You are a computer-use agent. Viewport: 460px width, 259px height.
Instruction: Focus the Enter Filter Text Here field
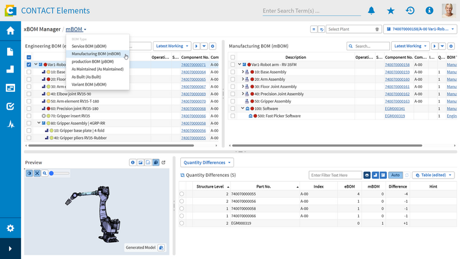pos(335,175)
